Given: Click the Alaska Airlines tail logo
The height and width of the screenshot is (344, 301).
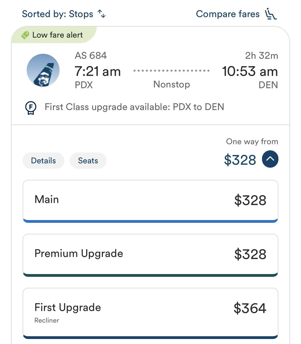Looking at the screenshot, I should tap(43, 70).
